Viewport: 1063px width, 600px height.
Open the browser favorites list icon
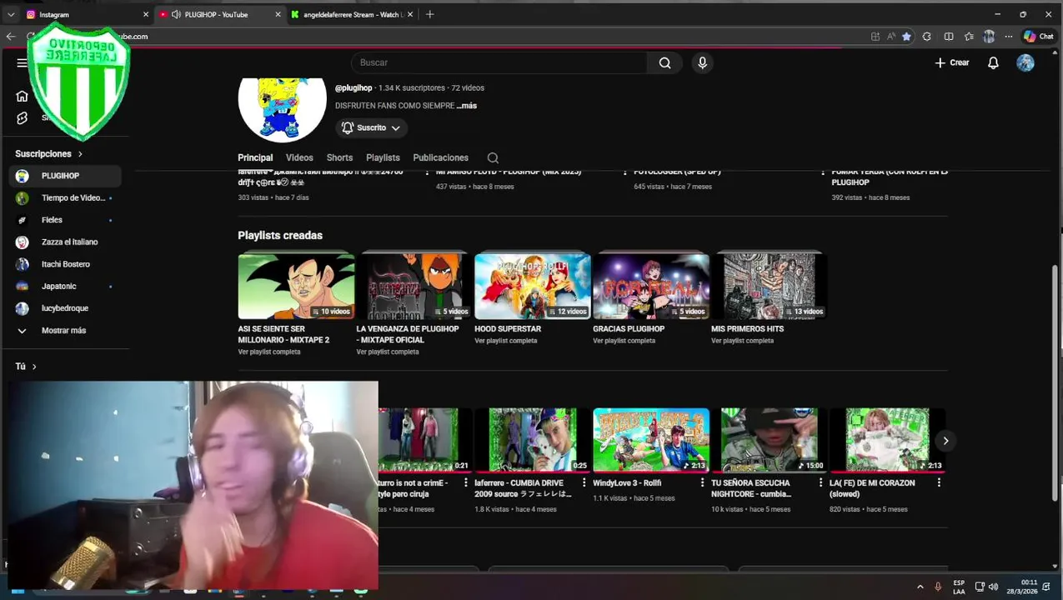point(969,37)
